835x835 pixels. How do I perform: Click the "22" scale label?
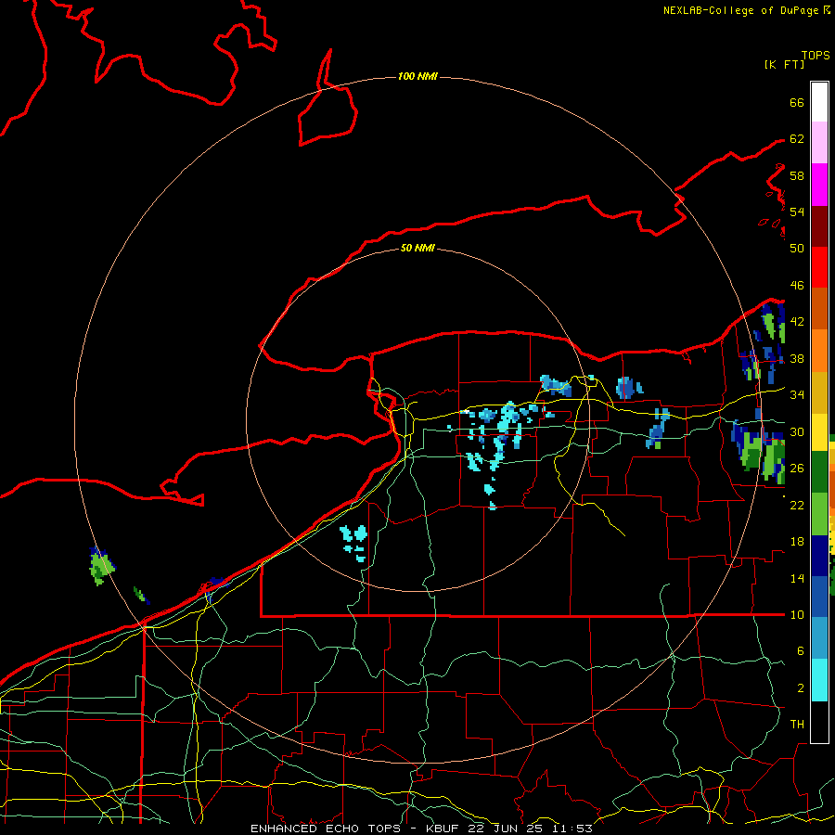click(x=797, y=505)
